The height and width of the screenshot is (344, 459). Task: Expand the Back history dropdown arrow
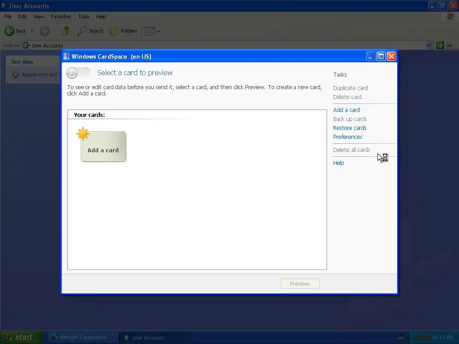[32, 31]
